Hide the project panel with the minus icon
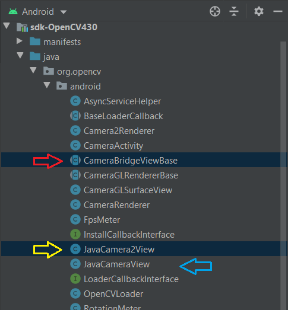The width and height of the screenshot is (288, 310). [278, 11]
